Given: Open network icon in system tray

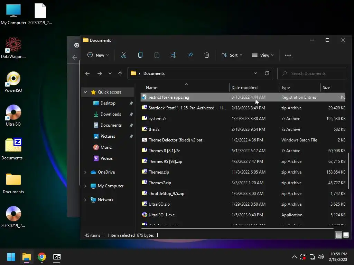Looking at the screenshot, I should [312, 257].
